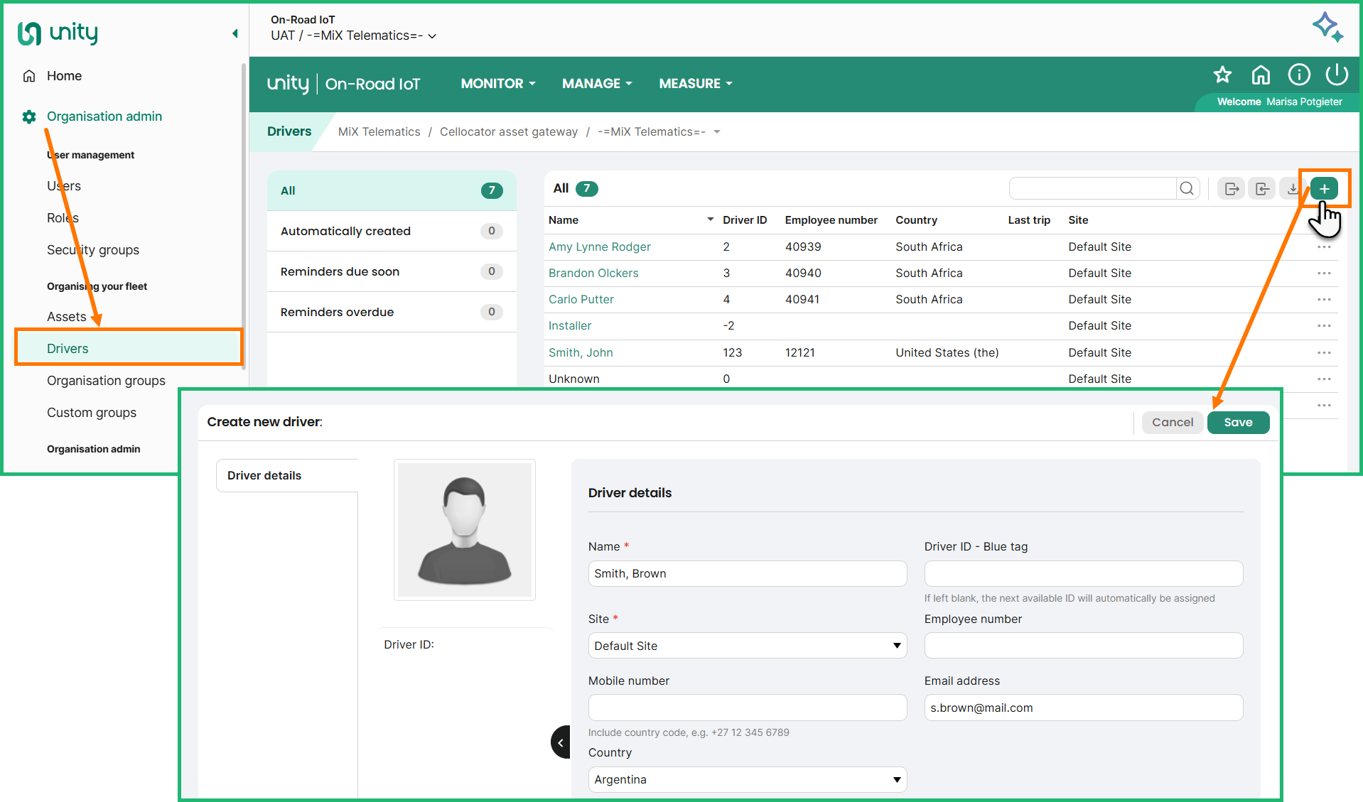1363x802 pixels.
Task: Click the info icon in header
Action: click(x=1298, y=75)
